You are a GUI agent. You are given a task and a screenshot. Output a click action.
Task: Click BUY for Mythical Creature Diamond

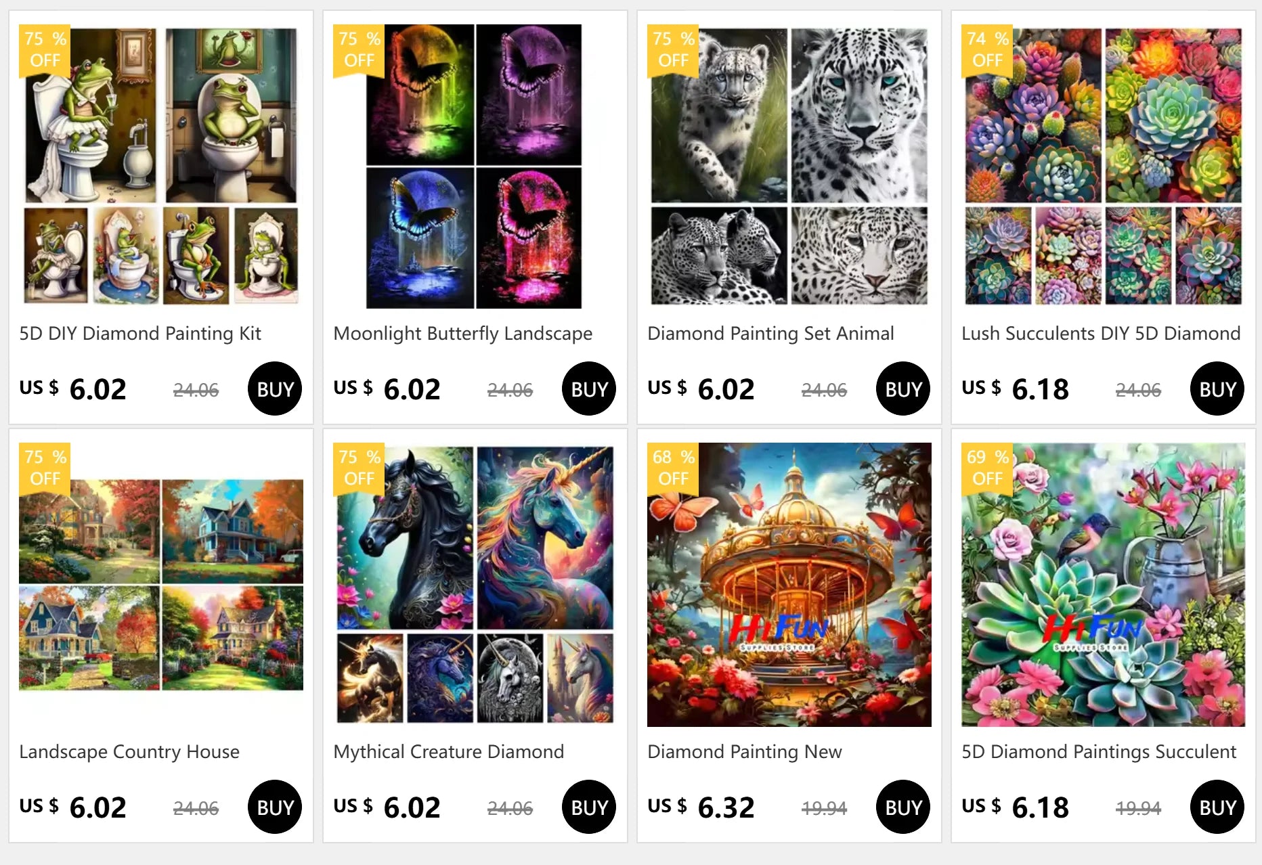(589, 807)
